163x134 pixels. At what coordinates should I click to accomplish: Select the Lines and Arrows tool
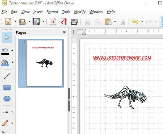5,112
